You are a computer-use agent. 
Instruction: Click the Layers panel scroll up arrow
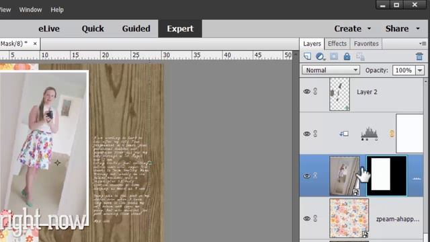pyautogui.click(x=425, y=81)
